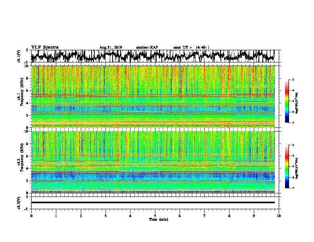
Task: Select the log(PSD) label beside ch.1 colorbar
Action: (x=297, y=103)
